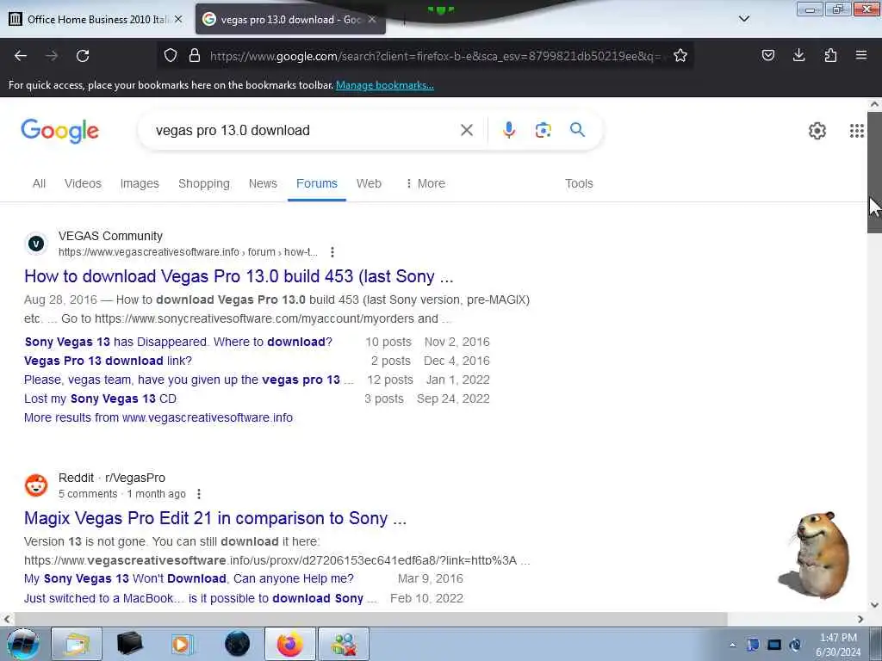Screen dimensions: 882x661
Task: Click the scroll down arrow
Action: tap(874, 605)
